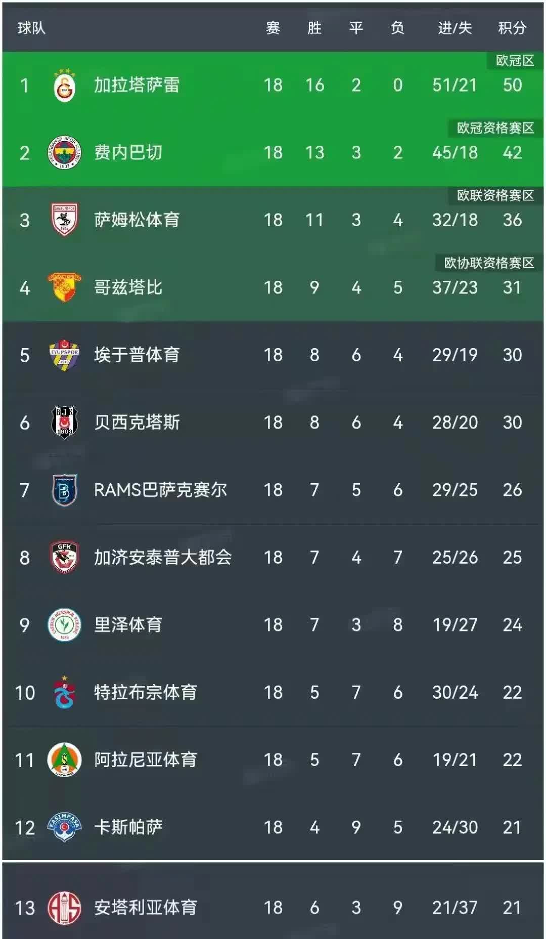Select the row for rank 10 特拉布宗体育

(x=273, y=693)
